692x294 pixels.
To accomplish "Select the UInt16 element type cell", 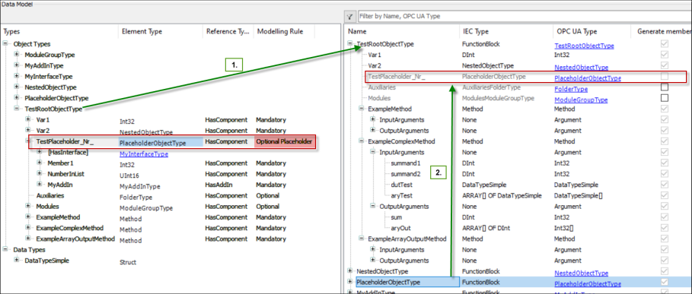I will click(129, 175).
